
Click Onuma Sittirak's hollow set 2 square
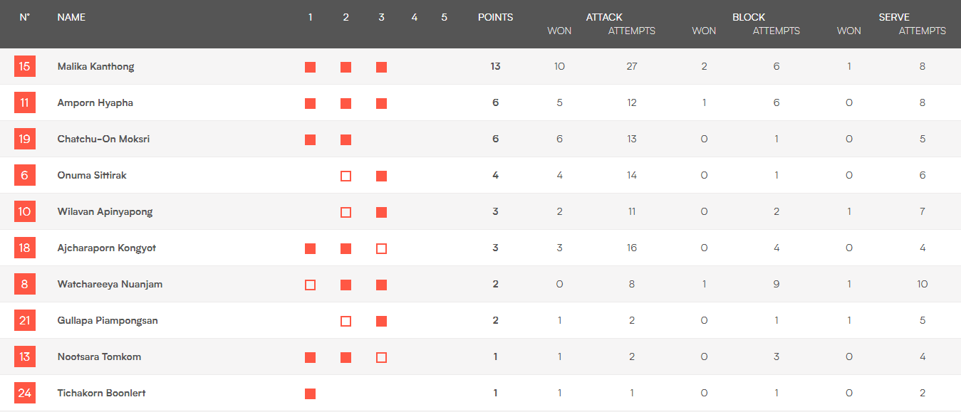pyautogui.click(x=346, y=176)
